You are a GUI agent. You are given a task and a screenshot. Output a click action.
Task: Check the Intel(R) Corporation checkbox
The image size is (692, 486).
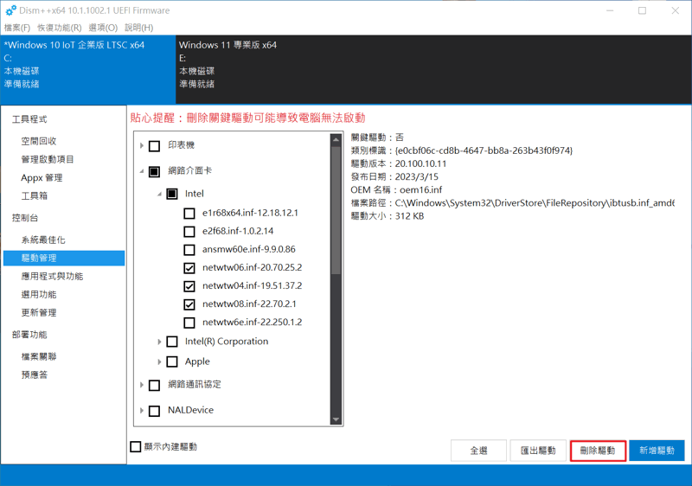(x=172, y=342)
